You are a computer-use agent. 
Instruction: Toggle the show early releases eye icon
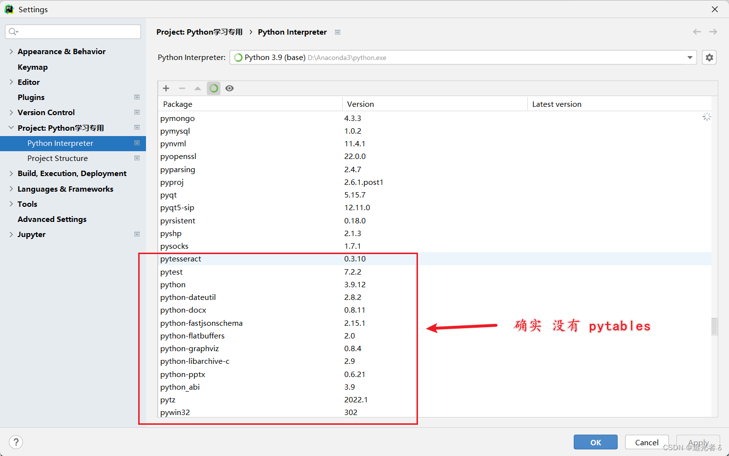(229, 88)
